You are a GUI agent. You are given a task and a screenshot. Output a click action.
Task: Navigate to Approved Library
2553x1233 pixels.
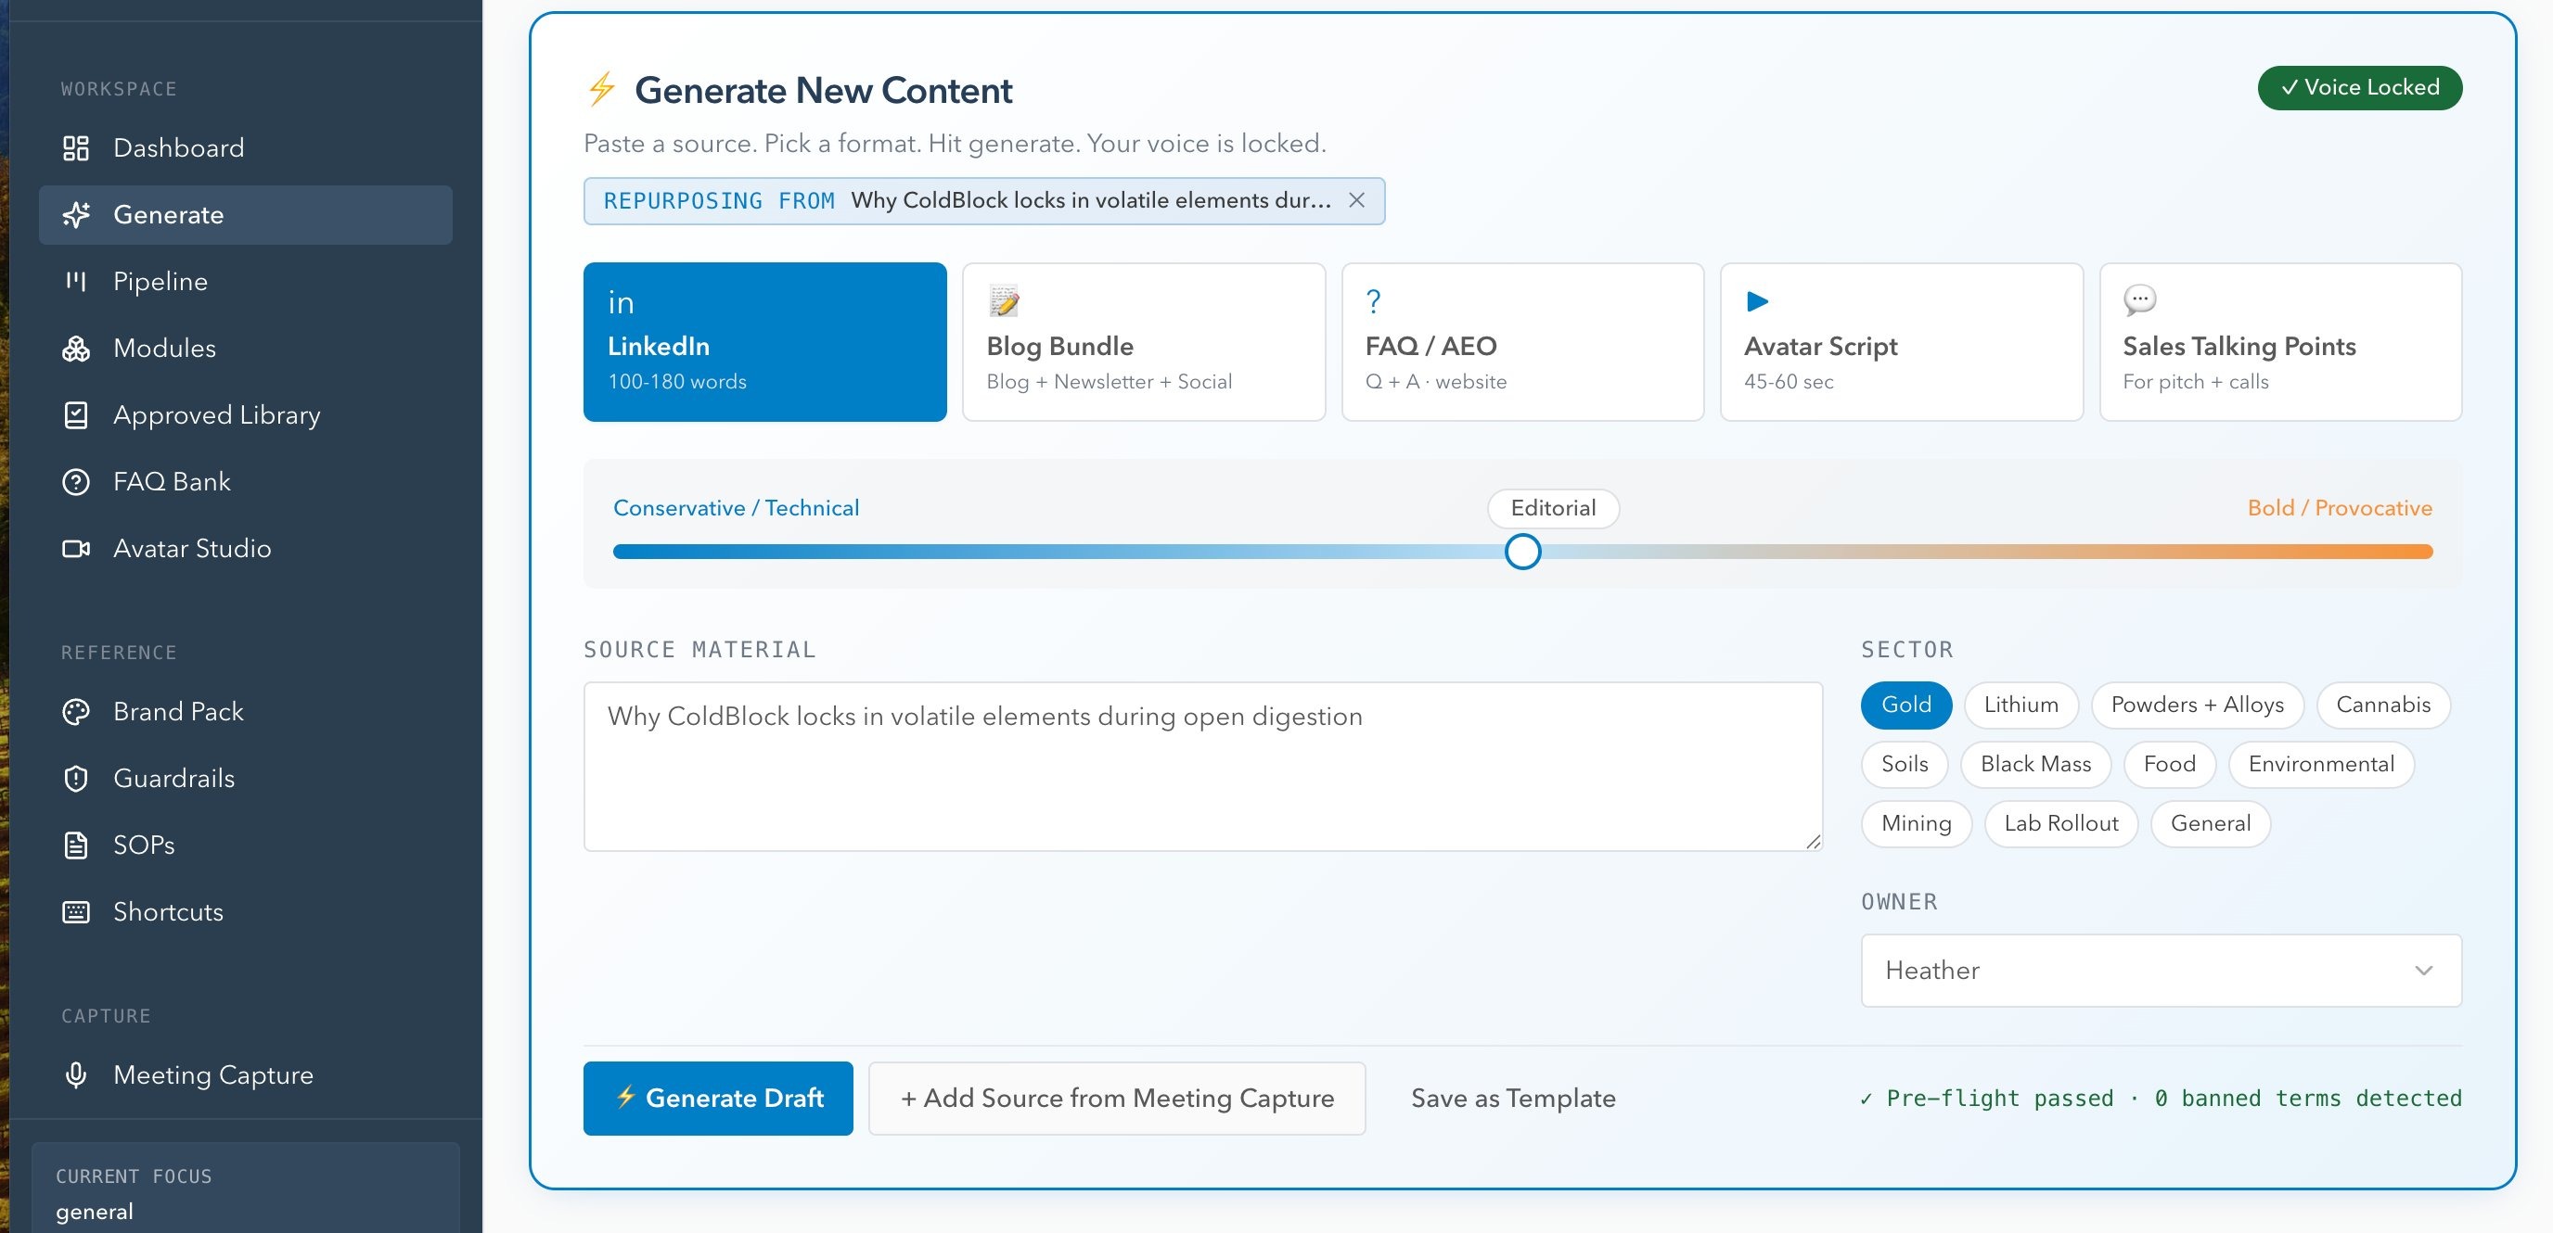click(246, 415)
